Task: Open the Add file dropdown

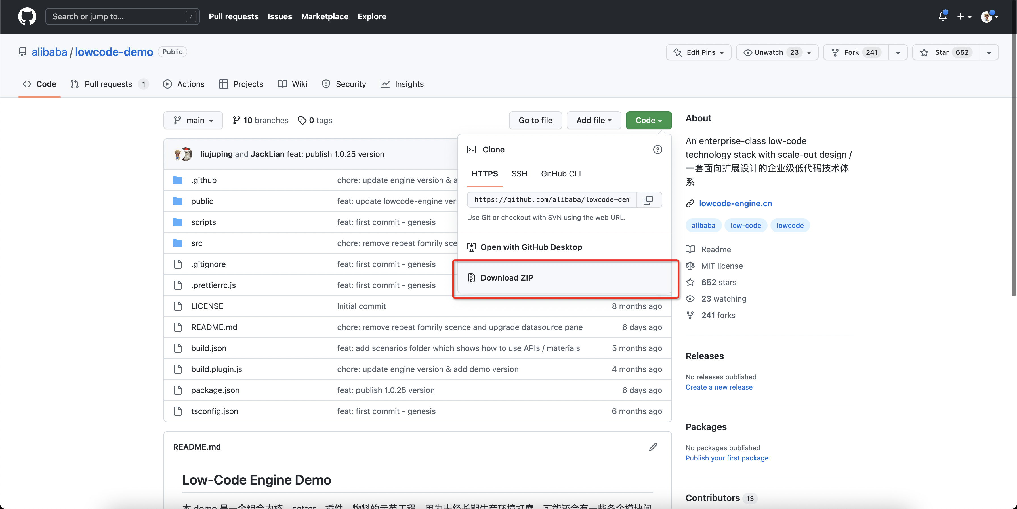Action: [x=593, y=120]
